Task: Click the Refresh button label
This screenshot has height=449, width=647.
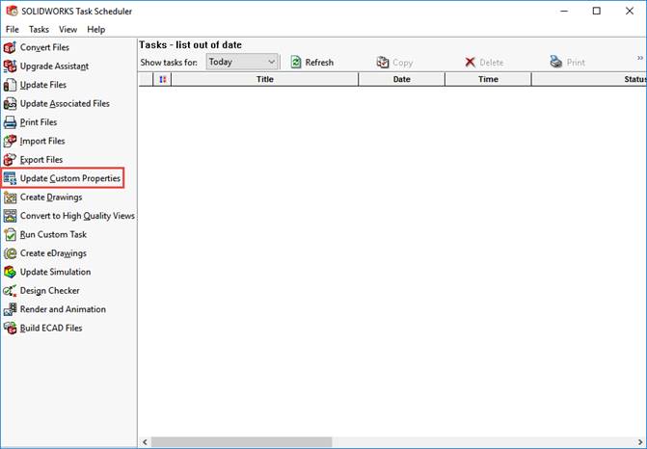Action: (319, 63)
